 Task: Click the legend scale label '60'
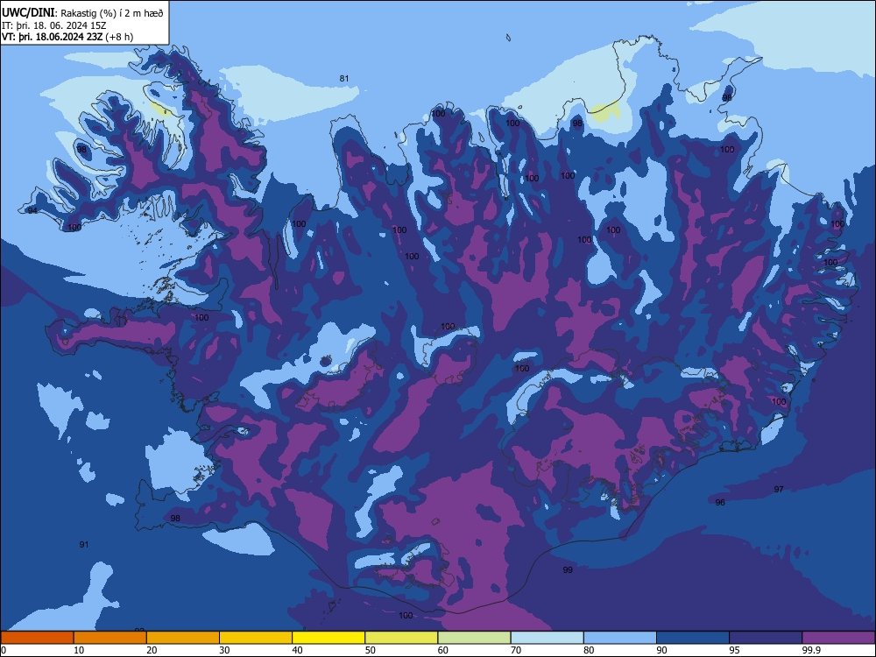pos(443,650)
